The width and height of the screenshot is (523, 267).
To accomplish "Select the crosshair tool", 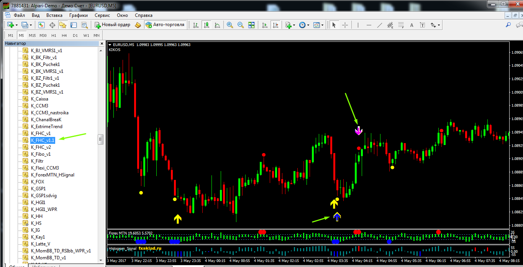I will coord(345,25).
